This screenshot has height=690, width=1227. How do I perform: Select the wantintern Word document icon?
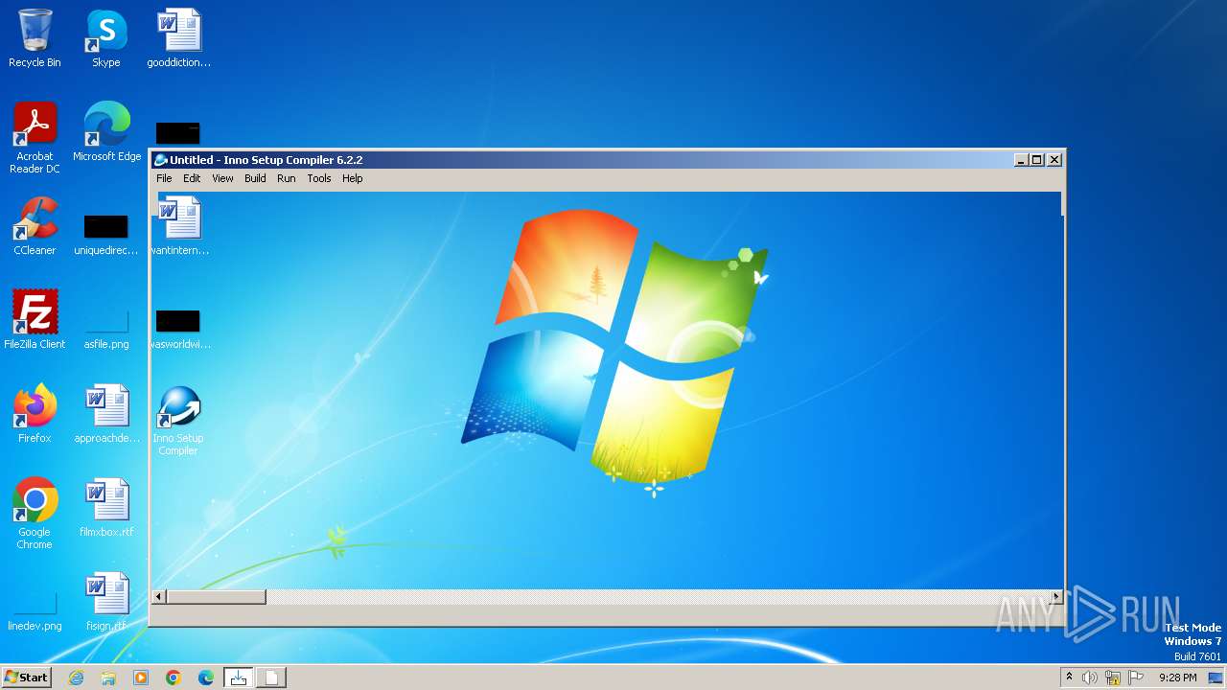click(x=179, y=226)
